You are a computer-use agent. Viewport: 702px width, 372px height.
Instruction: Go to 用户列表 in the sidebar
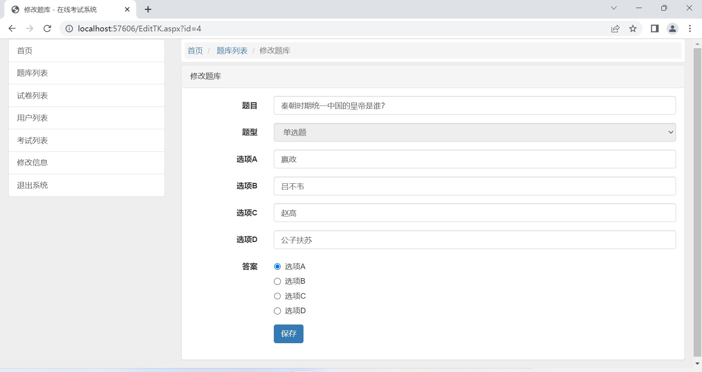pyautogui.click(x=86, y=118)
